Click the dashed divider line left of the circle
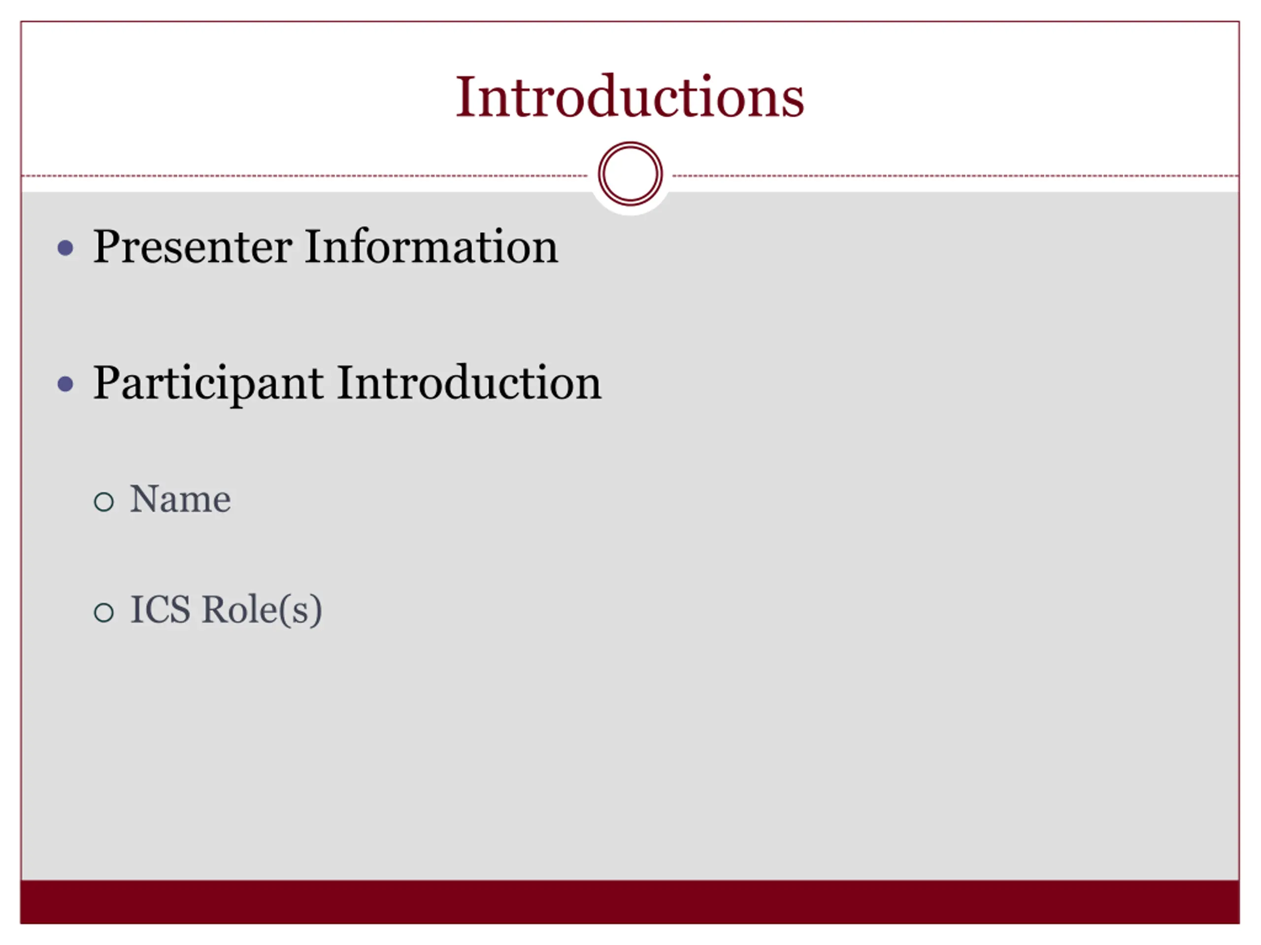The image size is (1261, 945). click(x=305, y=176)
